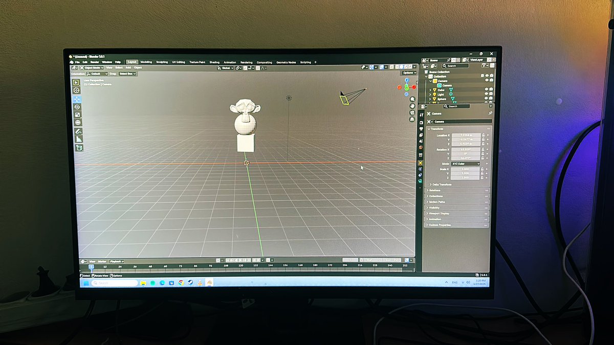Switch to the Modeling workspace tab
This screenshot has height=345, width=614.
[x=146, y=62]
